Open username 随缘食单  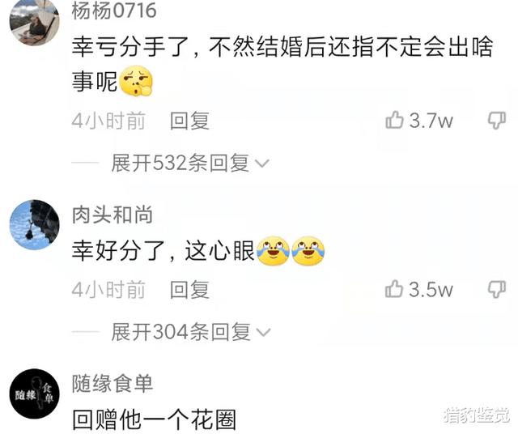[113, 384]
